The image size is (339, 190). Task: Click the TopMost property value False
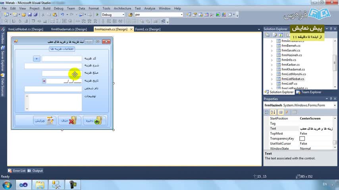point(303,133)
